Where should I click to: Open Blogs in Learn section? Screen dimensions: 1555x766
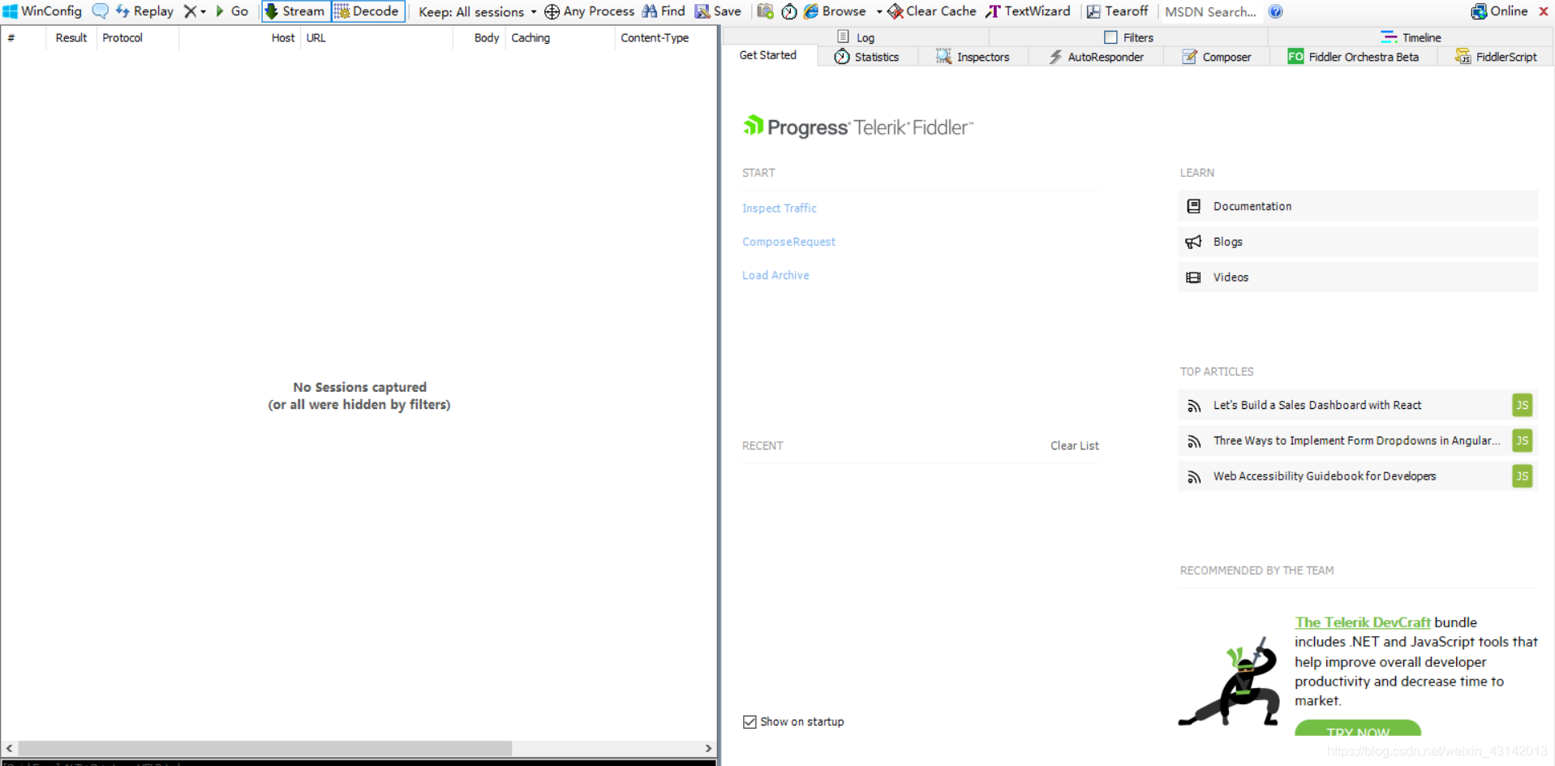point(1357,242)
